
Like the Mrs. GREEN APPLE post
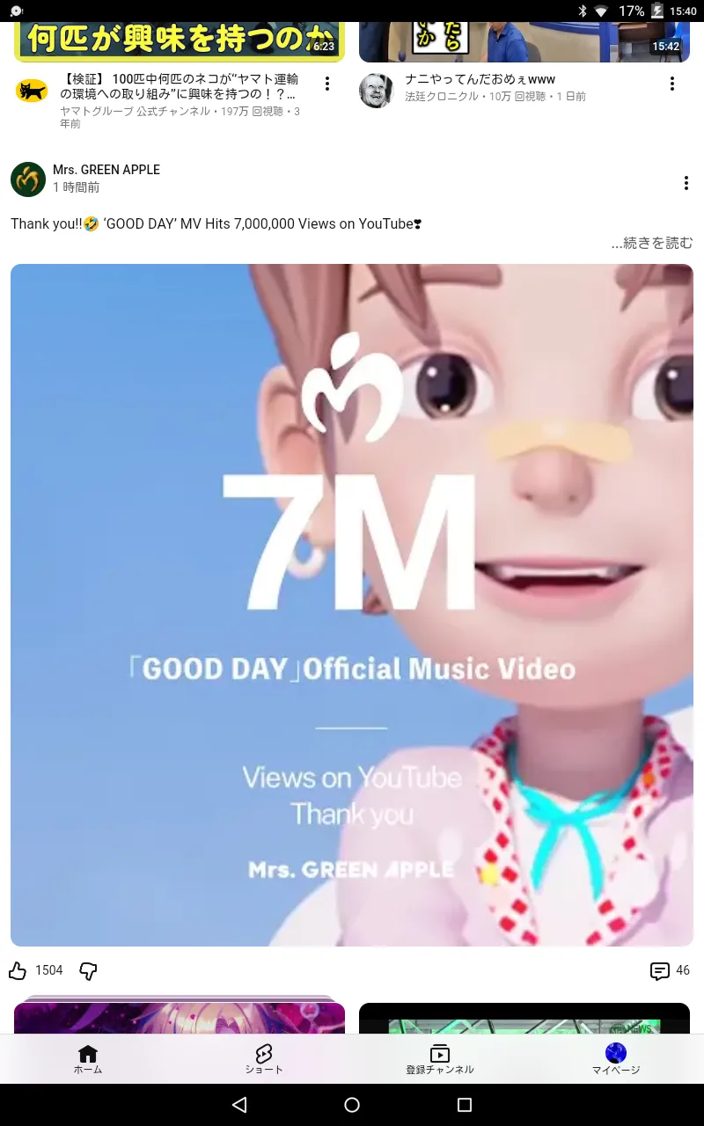tap(18, 970)
